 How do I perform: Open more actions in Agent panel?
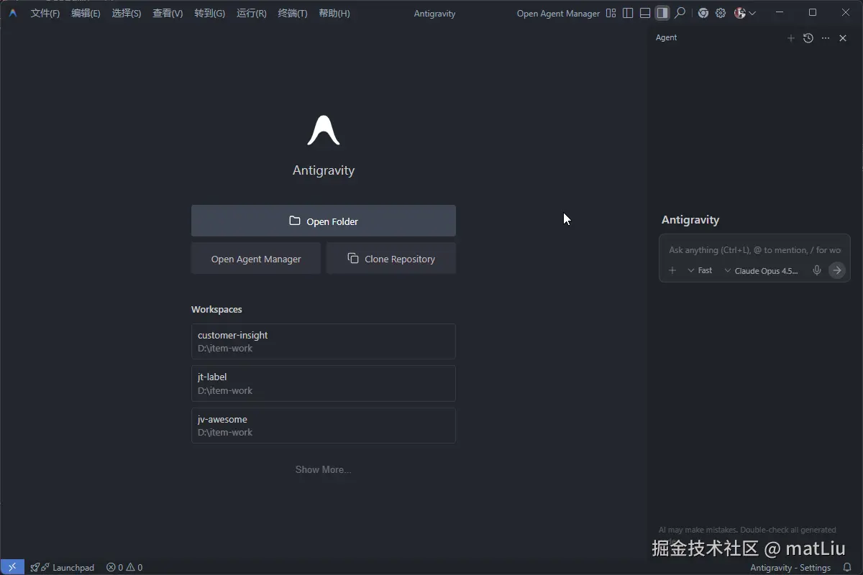tap(826, 38)
